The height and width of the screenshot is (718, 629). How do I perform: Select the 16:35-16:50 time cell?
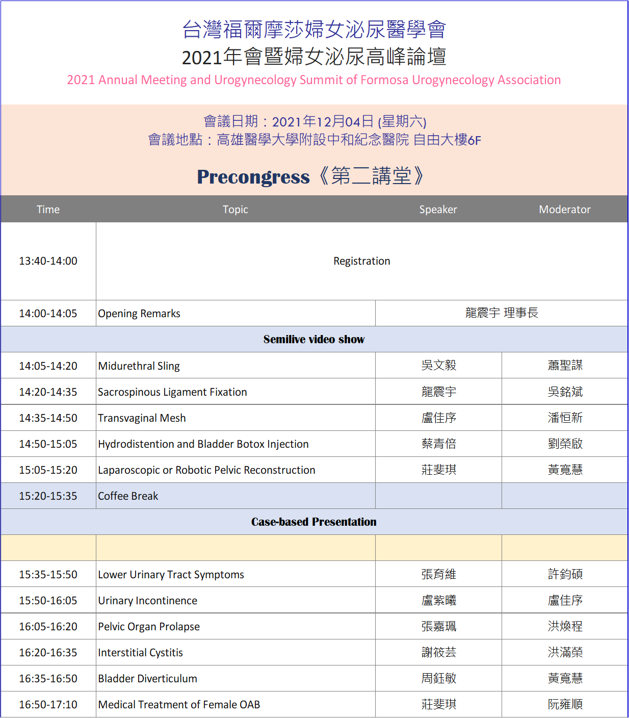[x=48, y=679]
